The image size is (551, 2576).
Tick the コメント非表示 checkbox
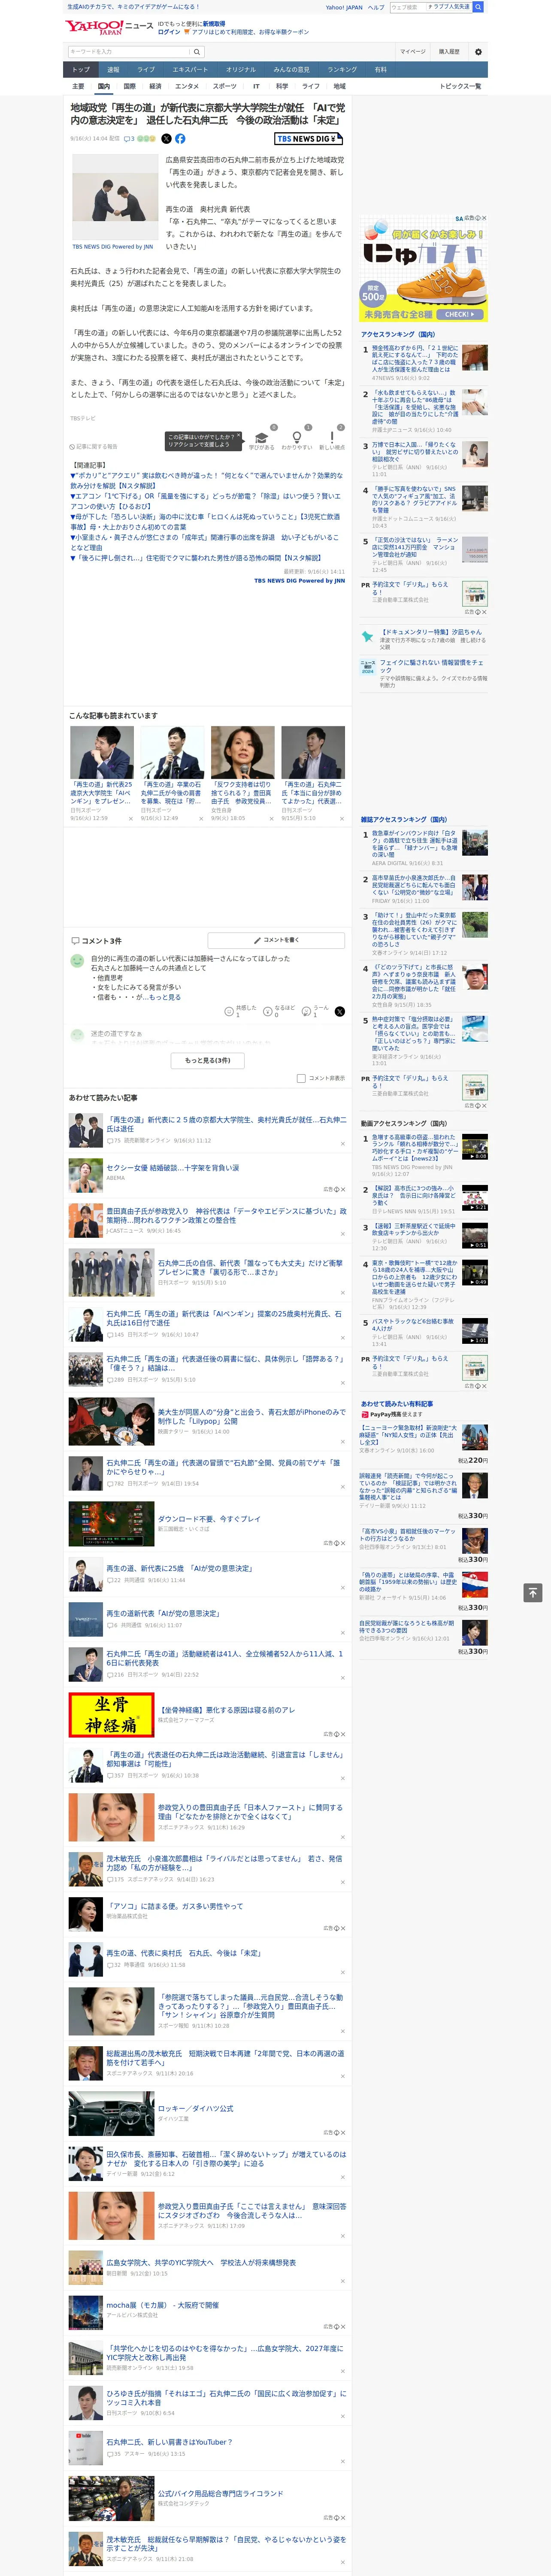[301, 1078]
